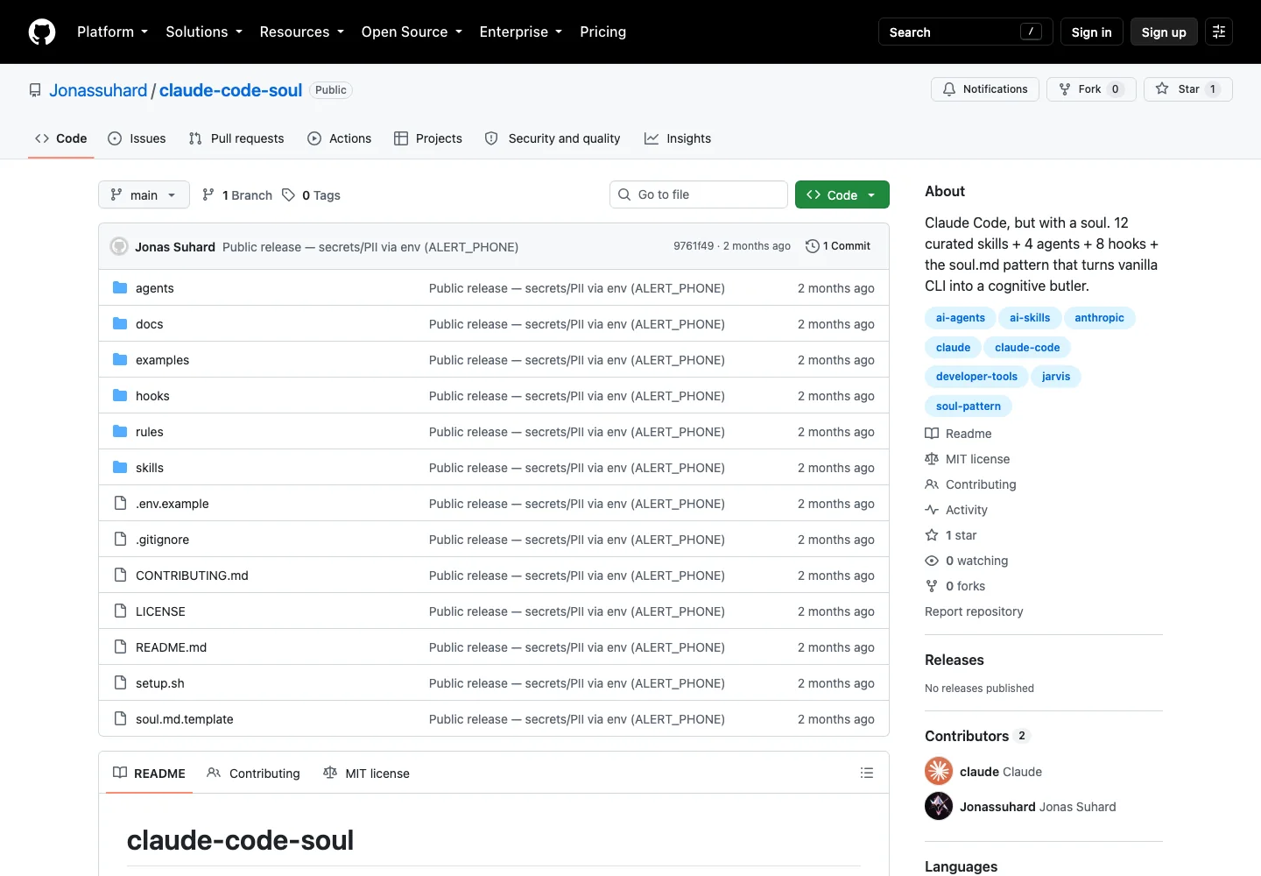The width and height of the screenshot is (1261, 876).
Task: Open the rules folder
Action: pyautogui.click(x=150, y=432)
